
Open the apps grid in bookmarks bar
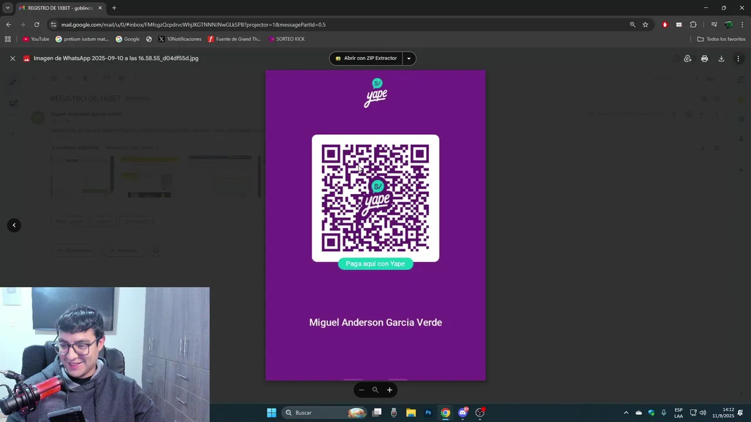[8, 39]
